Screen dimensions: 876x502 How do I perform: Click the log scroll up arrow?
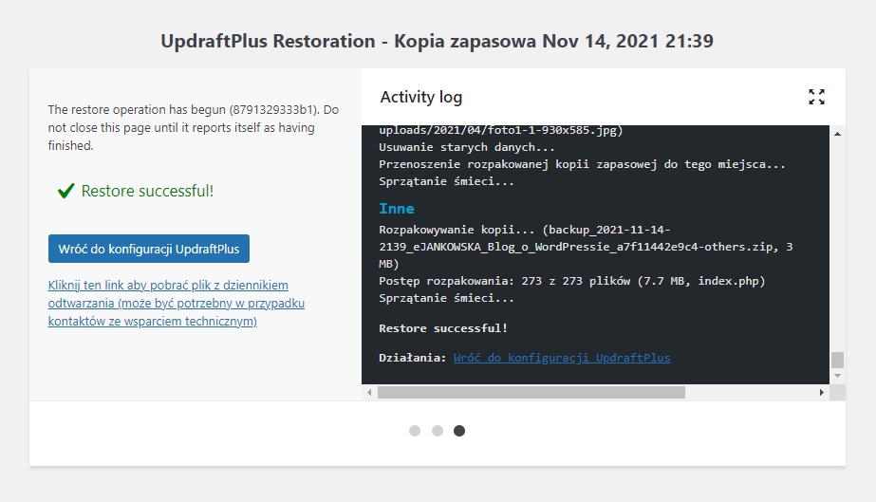click(x=837, y=134)
